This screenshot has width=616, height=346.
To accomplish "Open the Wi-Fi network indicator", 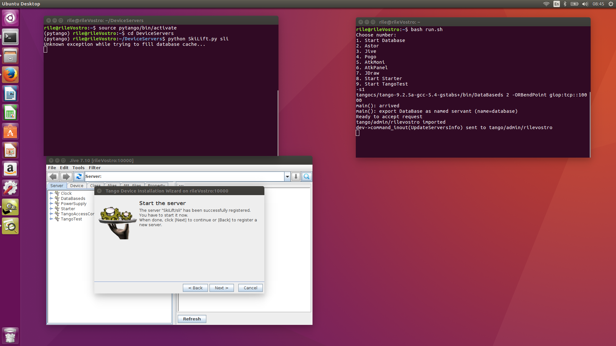I will pyautogui.click(x=546, y=4).
